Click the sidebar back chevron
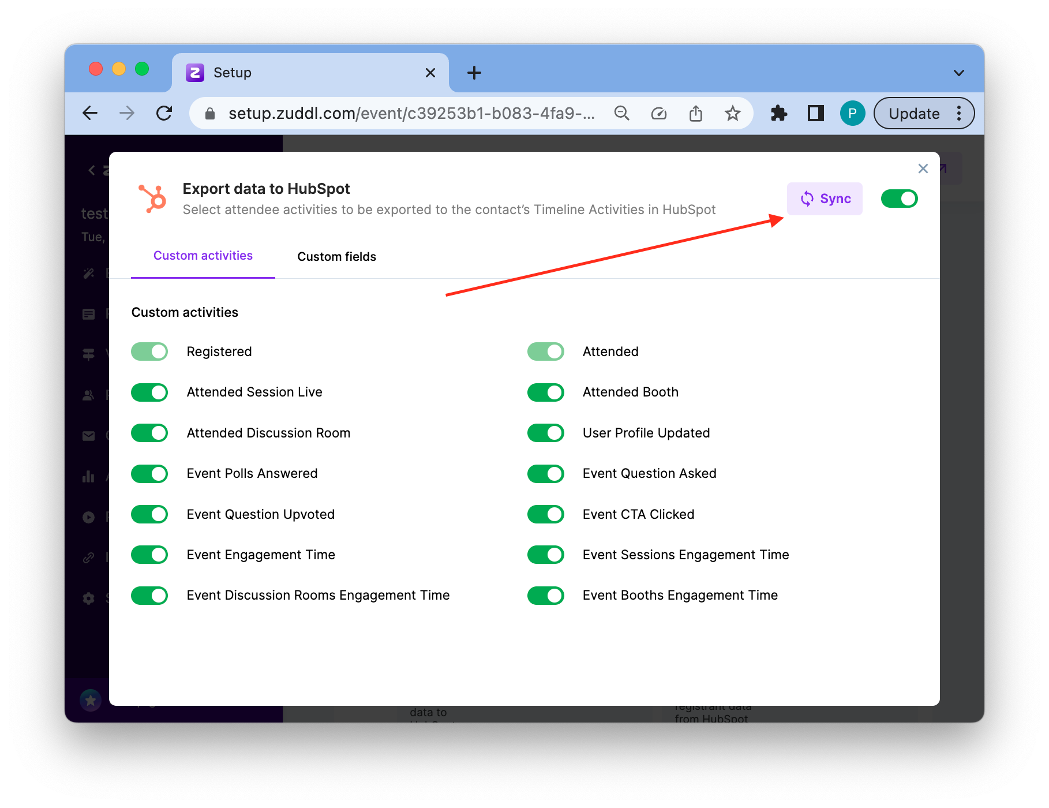Viewport: 1049px width, 808px height. coord(92,170)
